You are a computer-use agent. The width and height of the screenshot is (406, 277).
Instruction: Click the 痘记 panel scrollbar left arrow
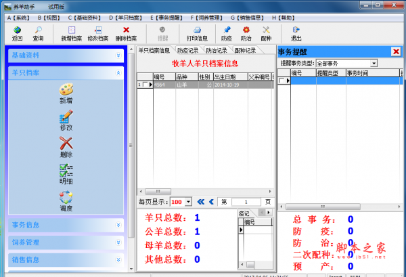click(242, 265)
